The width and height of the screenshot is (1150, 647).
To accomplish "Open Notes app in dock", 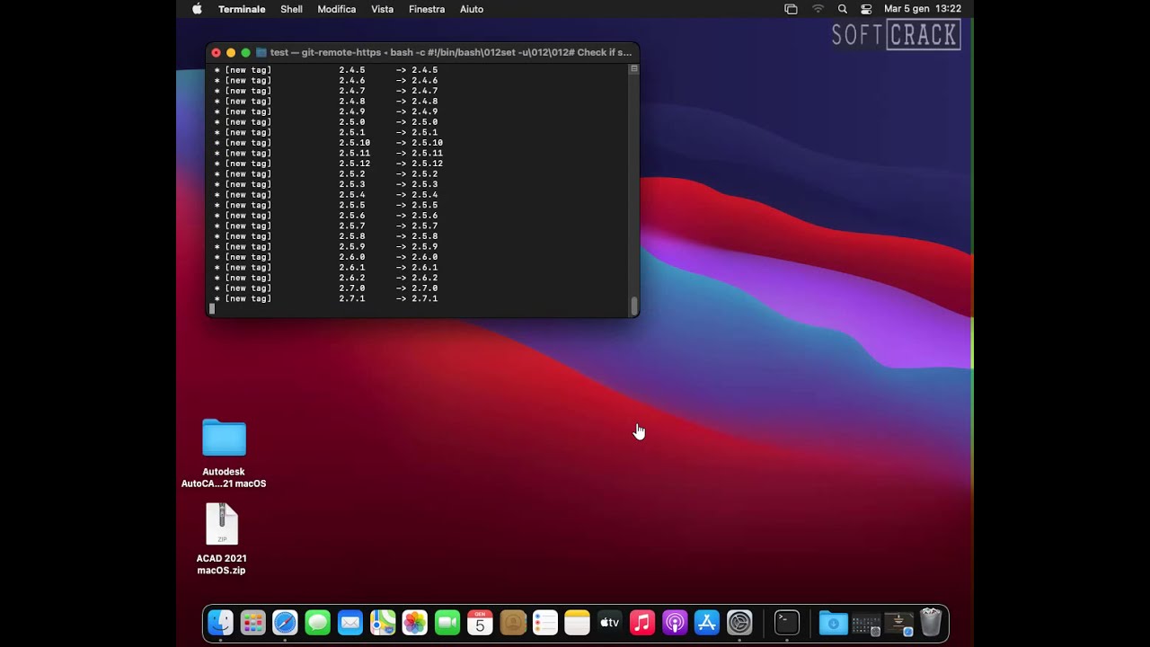I will [577, 623].
